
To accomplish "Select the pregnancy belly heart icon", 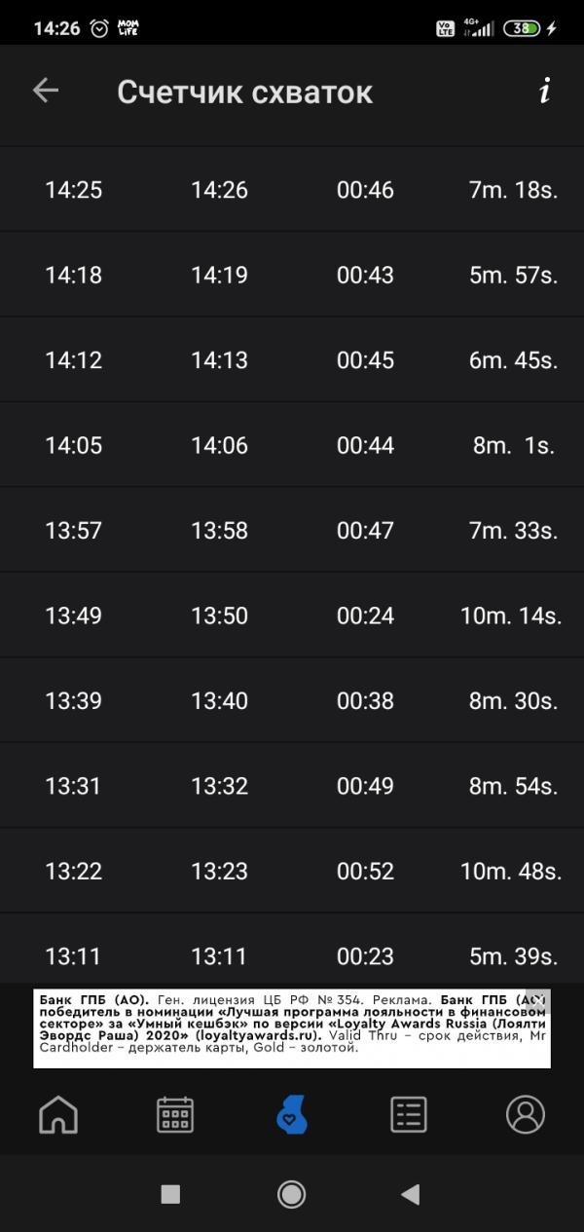I will click(291, 1114).
